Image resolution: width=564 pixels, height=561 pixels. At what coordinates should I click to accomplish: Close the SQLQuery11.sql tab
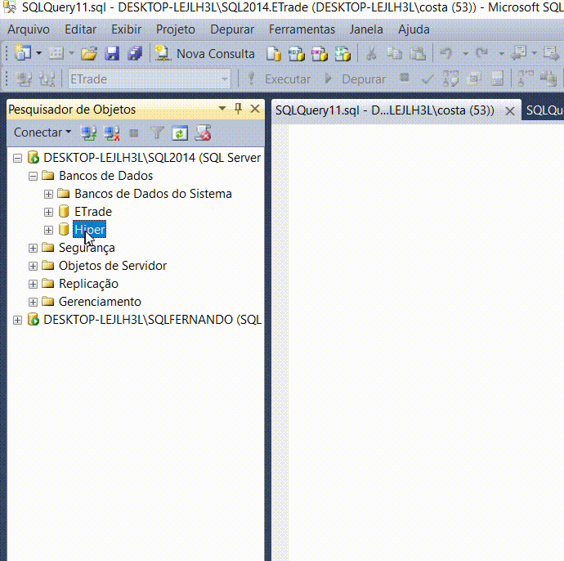point(510,111)
